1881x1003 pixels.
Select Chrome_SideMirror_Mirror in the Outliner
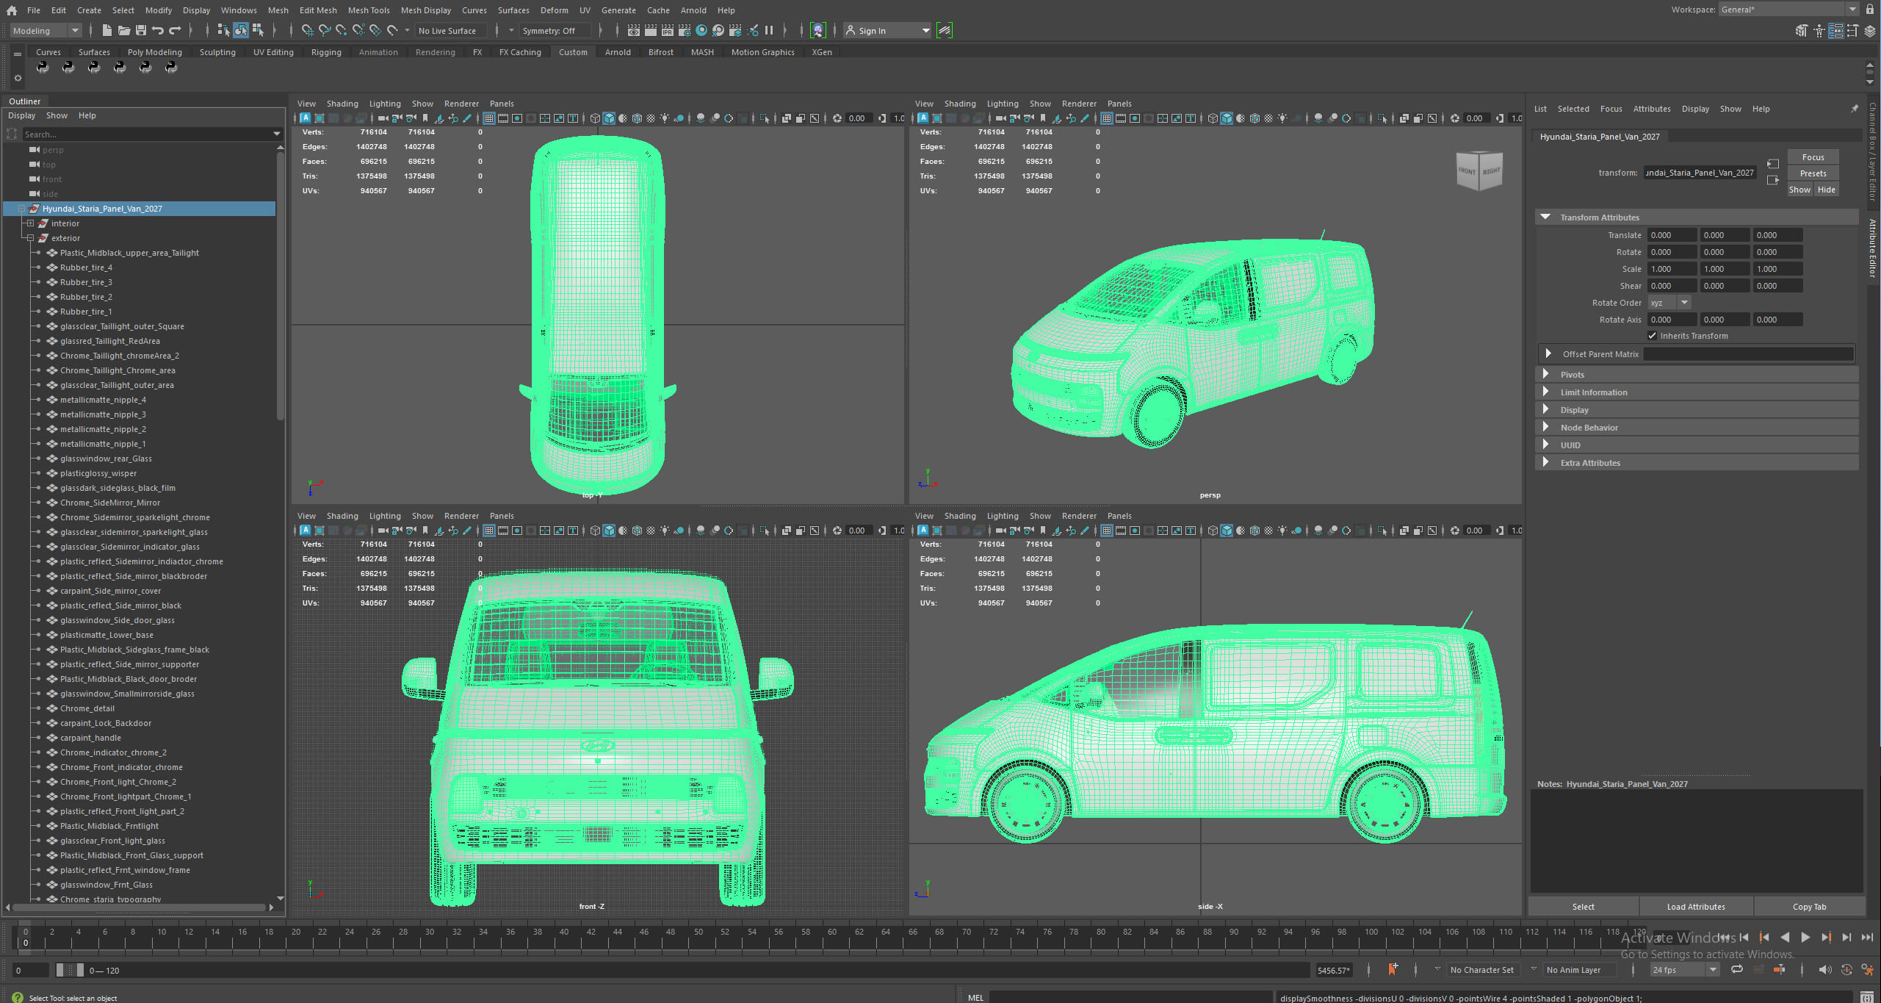point(109,503)
